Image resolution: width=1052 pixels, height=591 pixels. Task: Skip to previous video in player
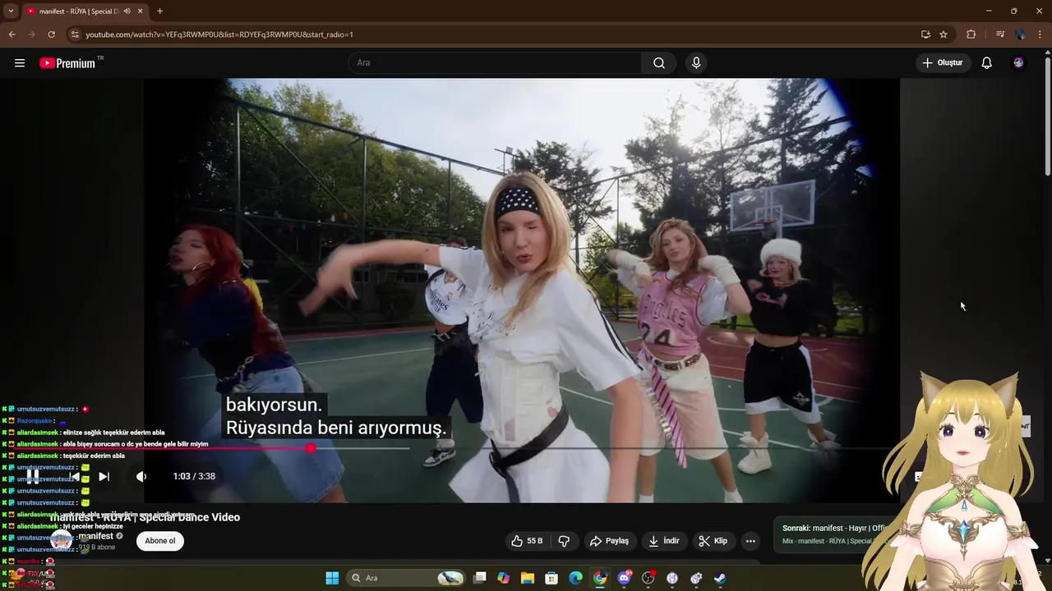(74, 476)
